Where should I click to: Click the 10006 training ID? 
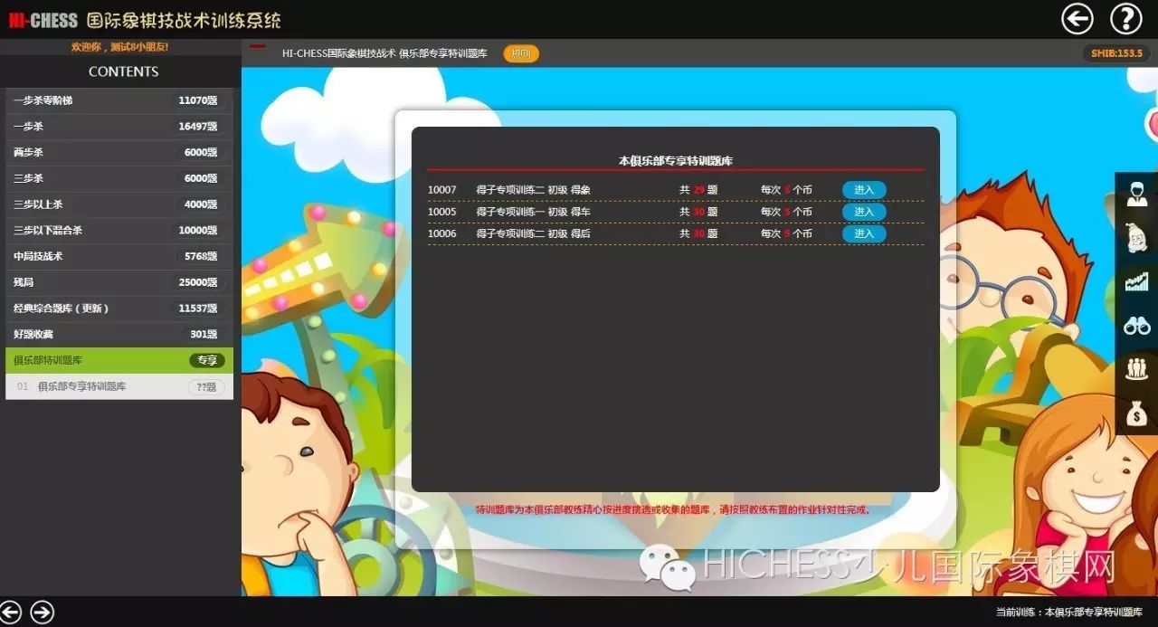(x=442, y=233)
